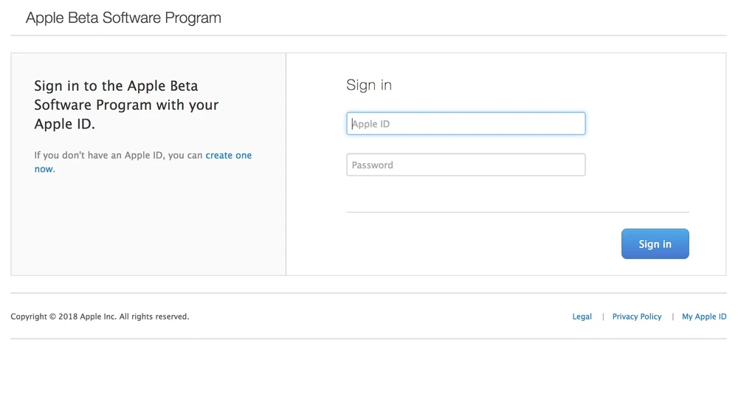This screenshot has height=397, width=738.
Task: Click the separator between Privacy Policy and My Apple ID
Action: [x=672, y=317]
